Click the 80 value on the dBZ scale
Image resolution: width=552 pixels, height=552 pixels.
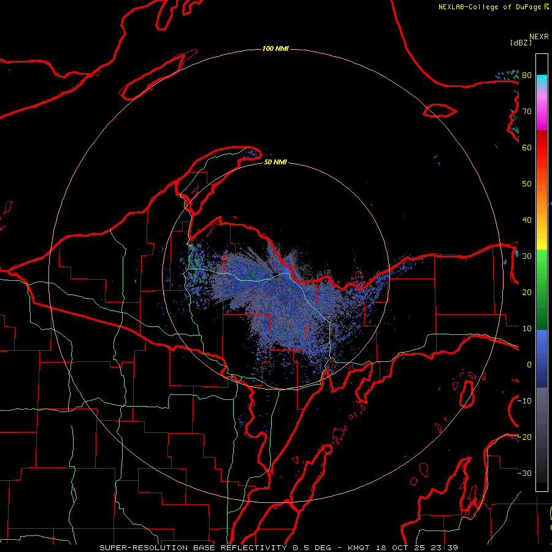click(x=527, y=75)
